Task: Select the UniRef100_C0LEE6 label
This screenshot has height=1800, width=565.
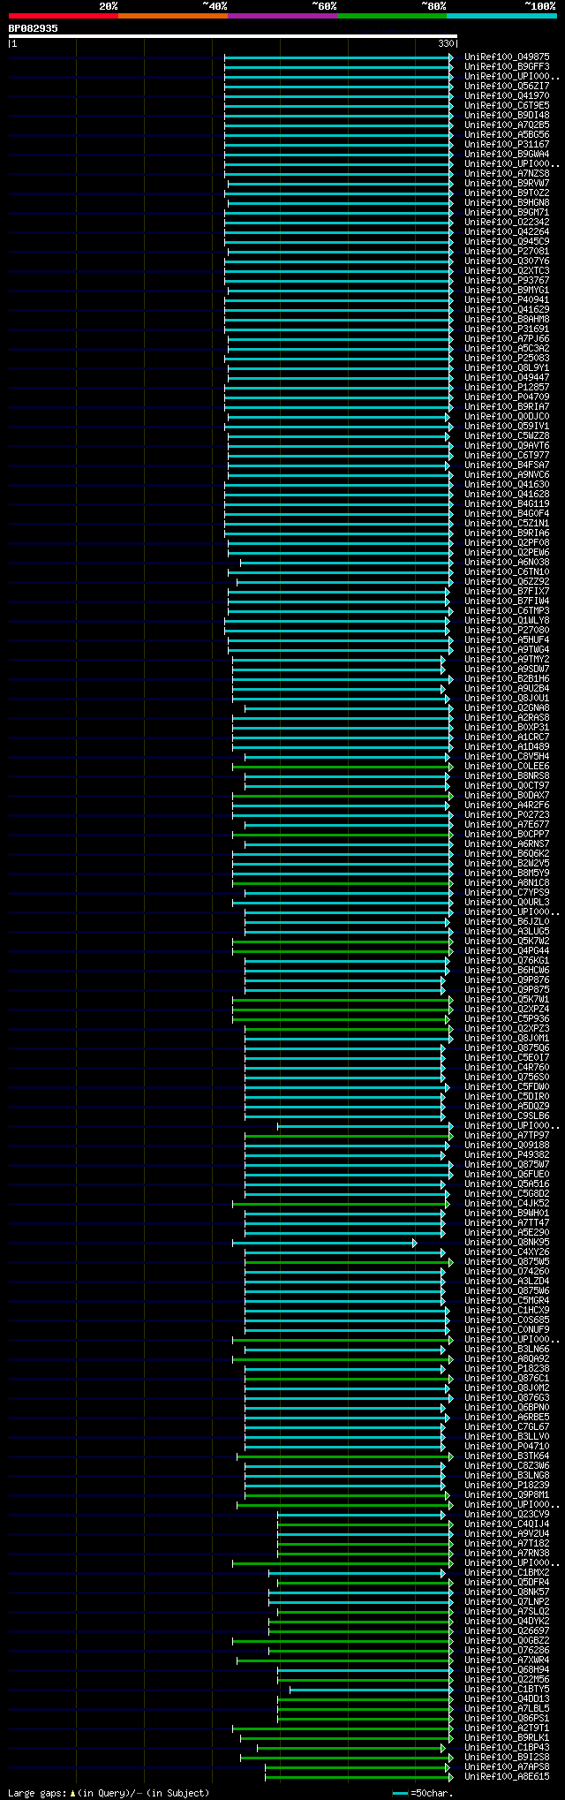Action: click(x=507, y=766)
